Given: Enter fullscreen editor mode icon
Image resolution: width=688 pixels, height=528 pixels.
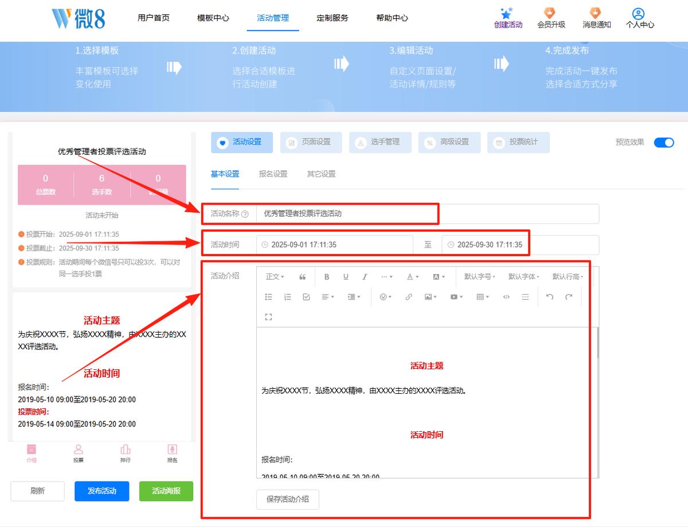Looking at the screenshot, I should click(268, 317).
